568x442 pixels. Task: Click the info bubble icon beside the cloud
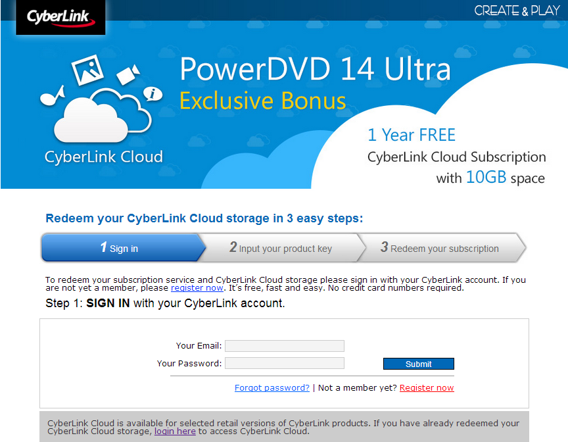[153, 94]
